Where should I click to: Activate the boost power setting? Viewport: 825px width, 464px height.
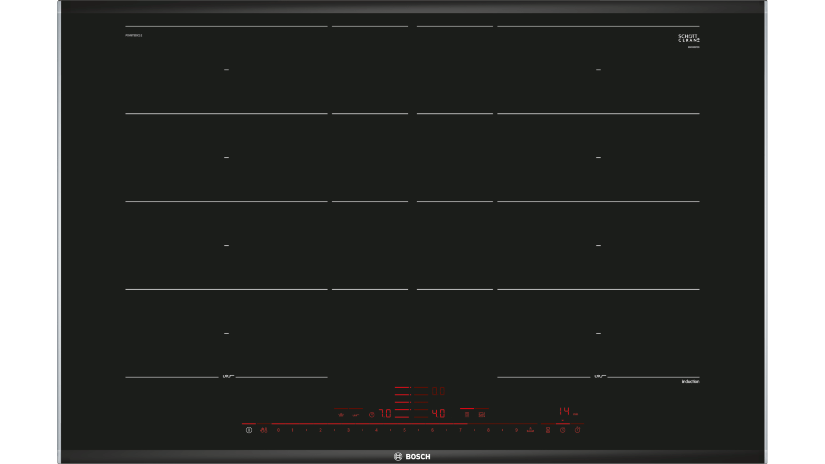530,430
